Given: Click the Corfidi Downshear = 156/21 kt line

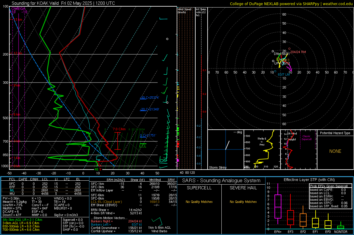Looking at the screenshot, I should 116,228.
